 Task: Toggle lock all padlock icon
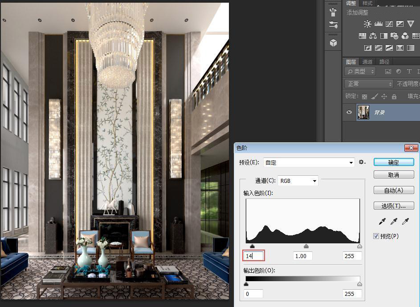(394, 97)
